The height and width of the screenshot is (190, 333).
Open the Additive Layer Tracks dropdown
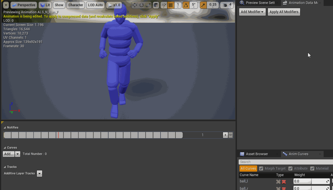click(x=39, y=174)
